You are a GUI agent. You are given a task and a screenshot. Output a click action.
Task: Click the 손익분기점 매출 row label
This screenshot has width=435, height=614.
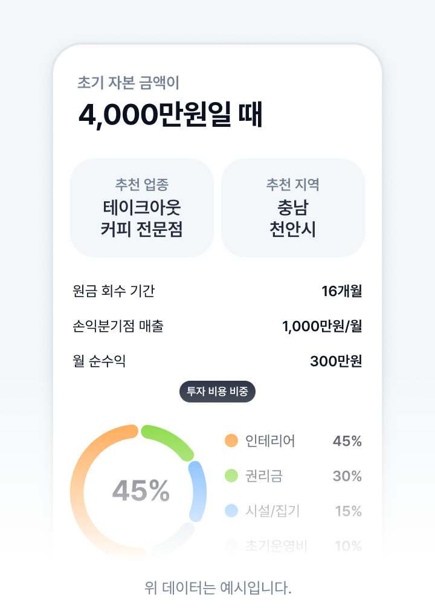[x=117, y=326]
